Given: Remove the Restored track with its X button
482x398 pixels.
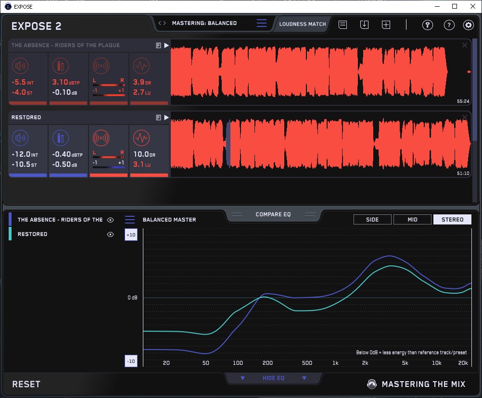Looking at the screenshot, I should pos(465,117).
